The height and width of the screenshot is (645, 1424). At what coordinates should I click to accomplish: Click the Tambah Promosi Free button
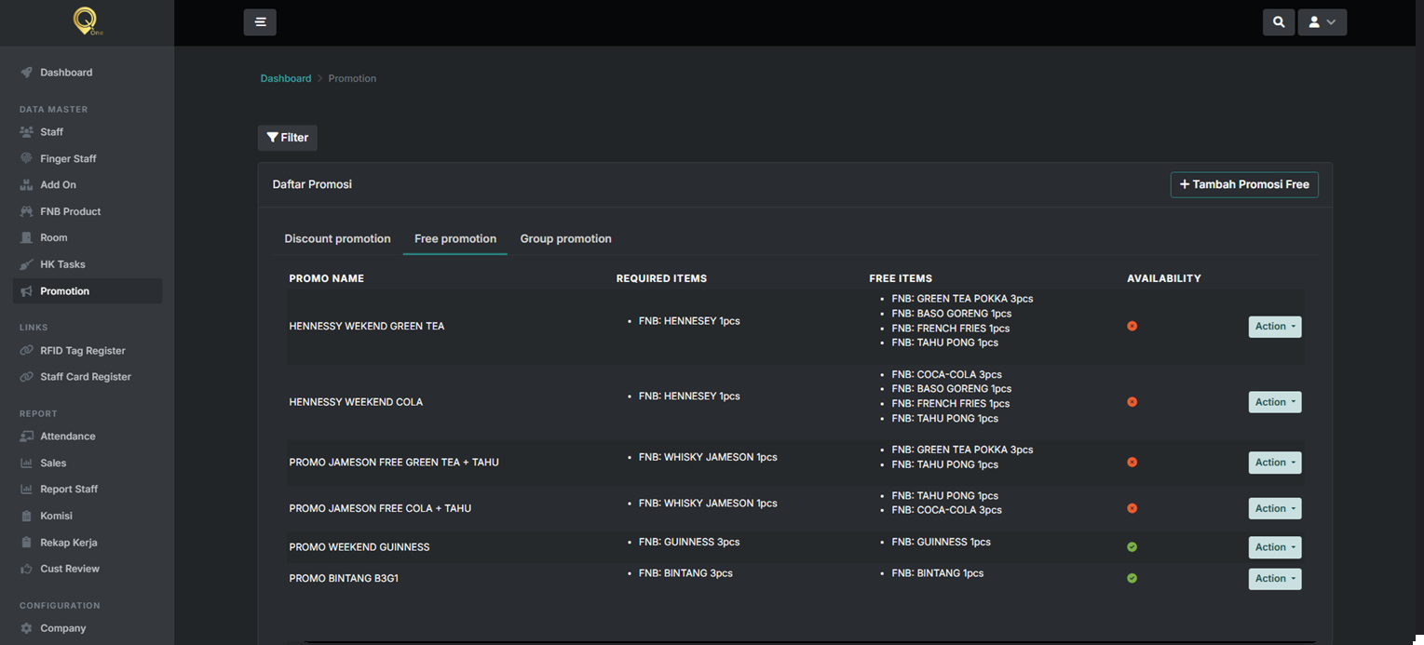point(1244,184)
